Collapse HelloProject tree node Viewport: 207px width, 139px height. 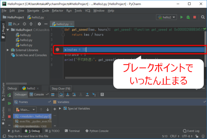pos(8,30)
